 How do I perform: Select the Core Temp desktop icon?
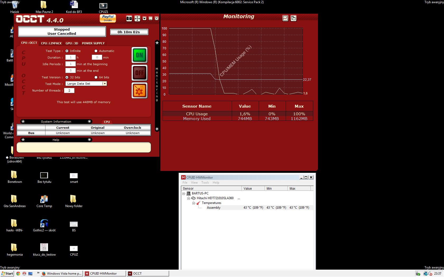pyautogui.click(x=44, y=202)
